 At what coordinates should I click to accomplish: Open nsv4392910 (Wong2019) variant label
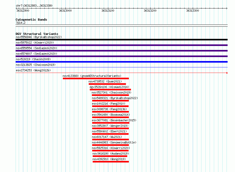(109, 159)
